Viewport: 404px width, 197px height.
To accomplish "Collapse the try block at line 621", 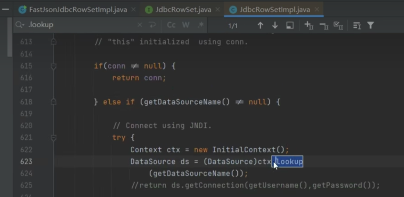I will coord(54,138).
